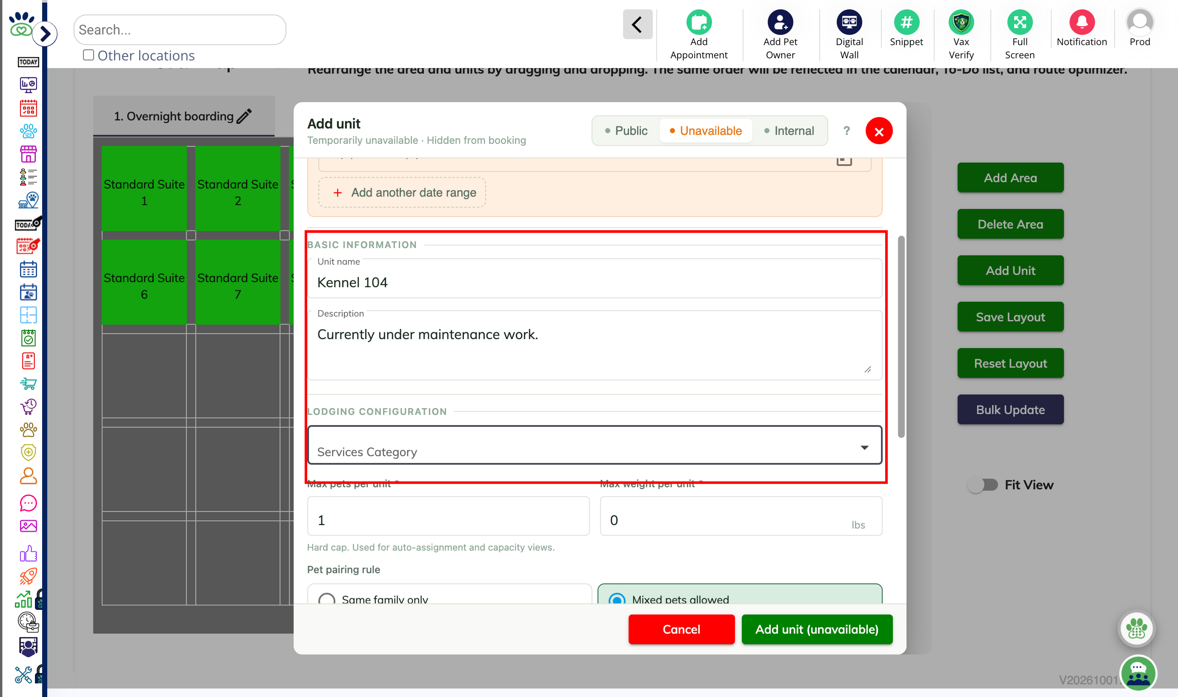Open the light-blue floor plan layout icon
Screen dimensions: 1178x697
point(28,315)
